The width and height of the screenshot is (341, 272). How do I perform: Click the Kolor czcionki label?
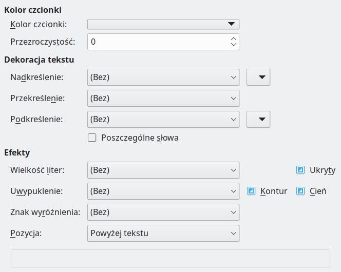tap(39, 24)
